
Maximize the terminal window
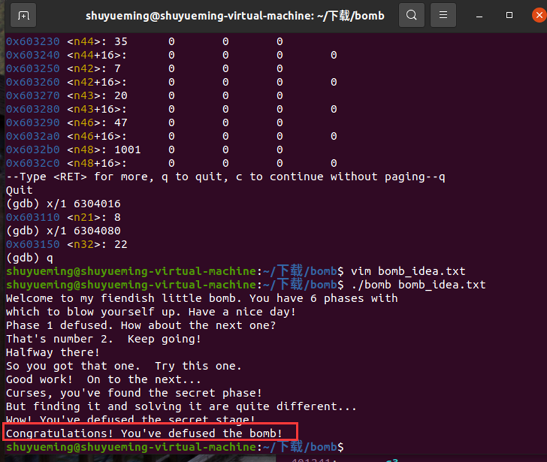510,15
